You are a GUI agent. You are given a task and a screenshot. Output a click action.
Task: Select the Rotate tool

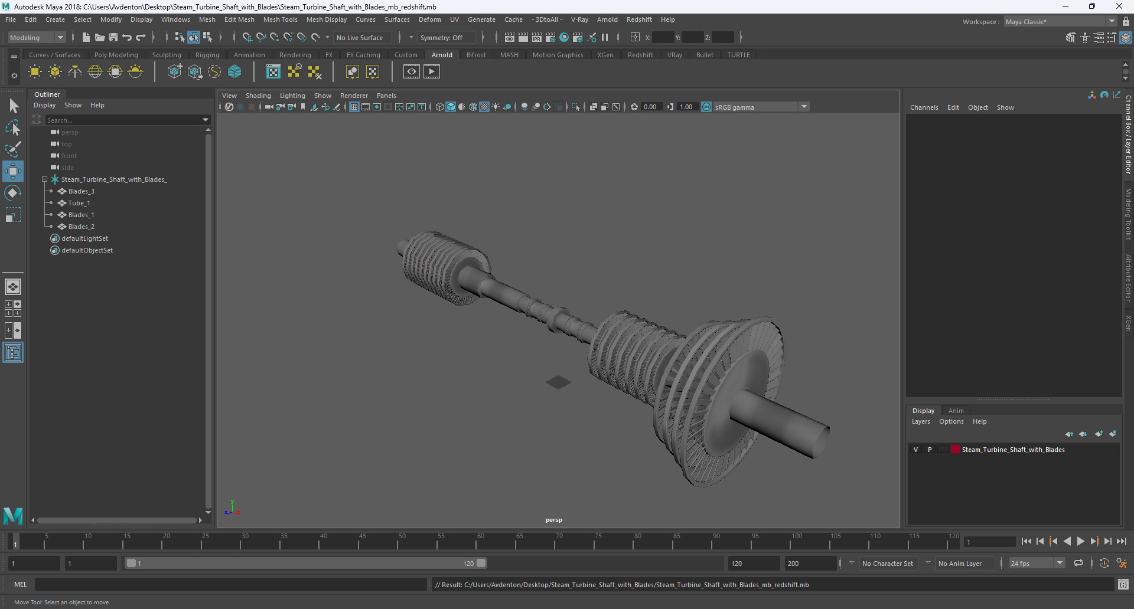[x=13, y=193]
